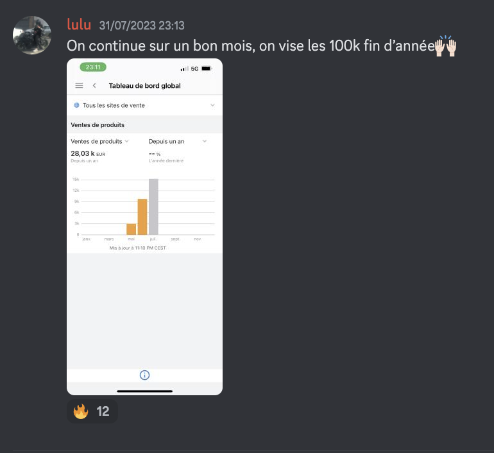
Task: Click the globe icon beside Tous les sites
Action: click(x=76, y=105)
